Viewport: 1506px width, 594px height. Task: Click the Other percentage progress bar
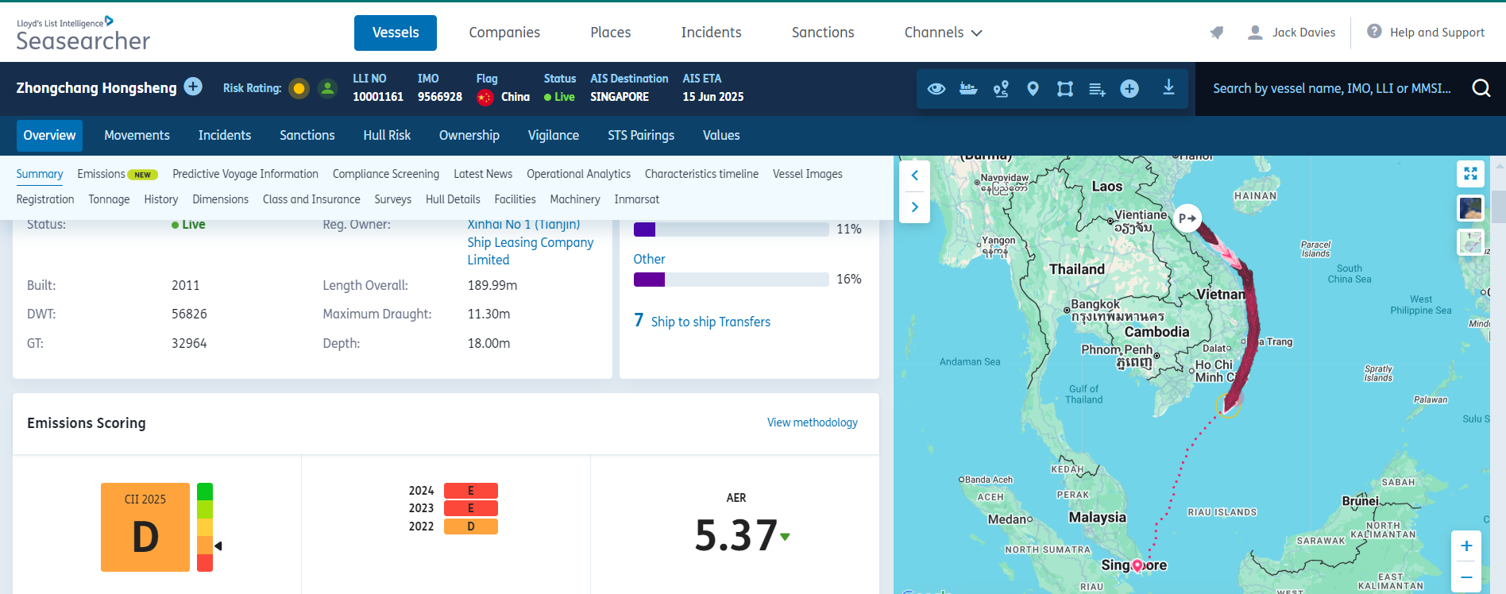732,280
